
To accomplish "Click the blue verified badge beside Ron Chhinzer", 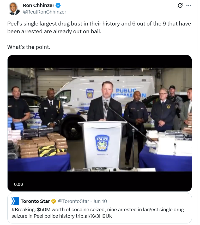I will click(58, 6).
